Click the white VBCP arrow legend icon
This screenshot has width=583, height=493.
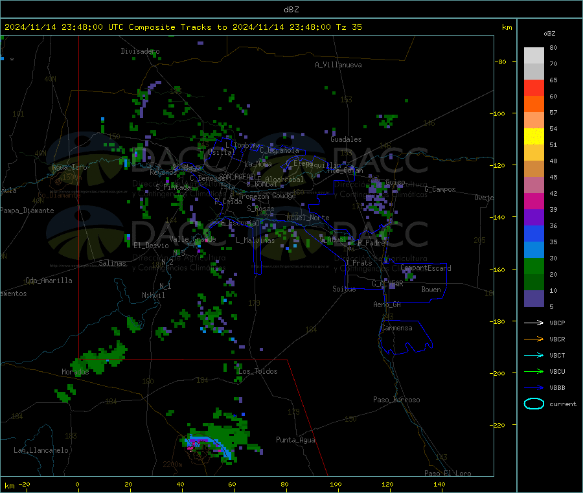coord(534,323)
